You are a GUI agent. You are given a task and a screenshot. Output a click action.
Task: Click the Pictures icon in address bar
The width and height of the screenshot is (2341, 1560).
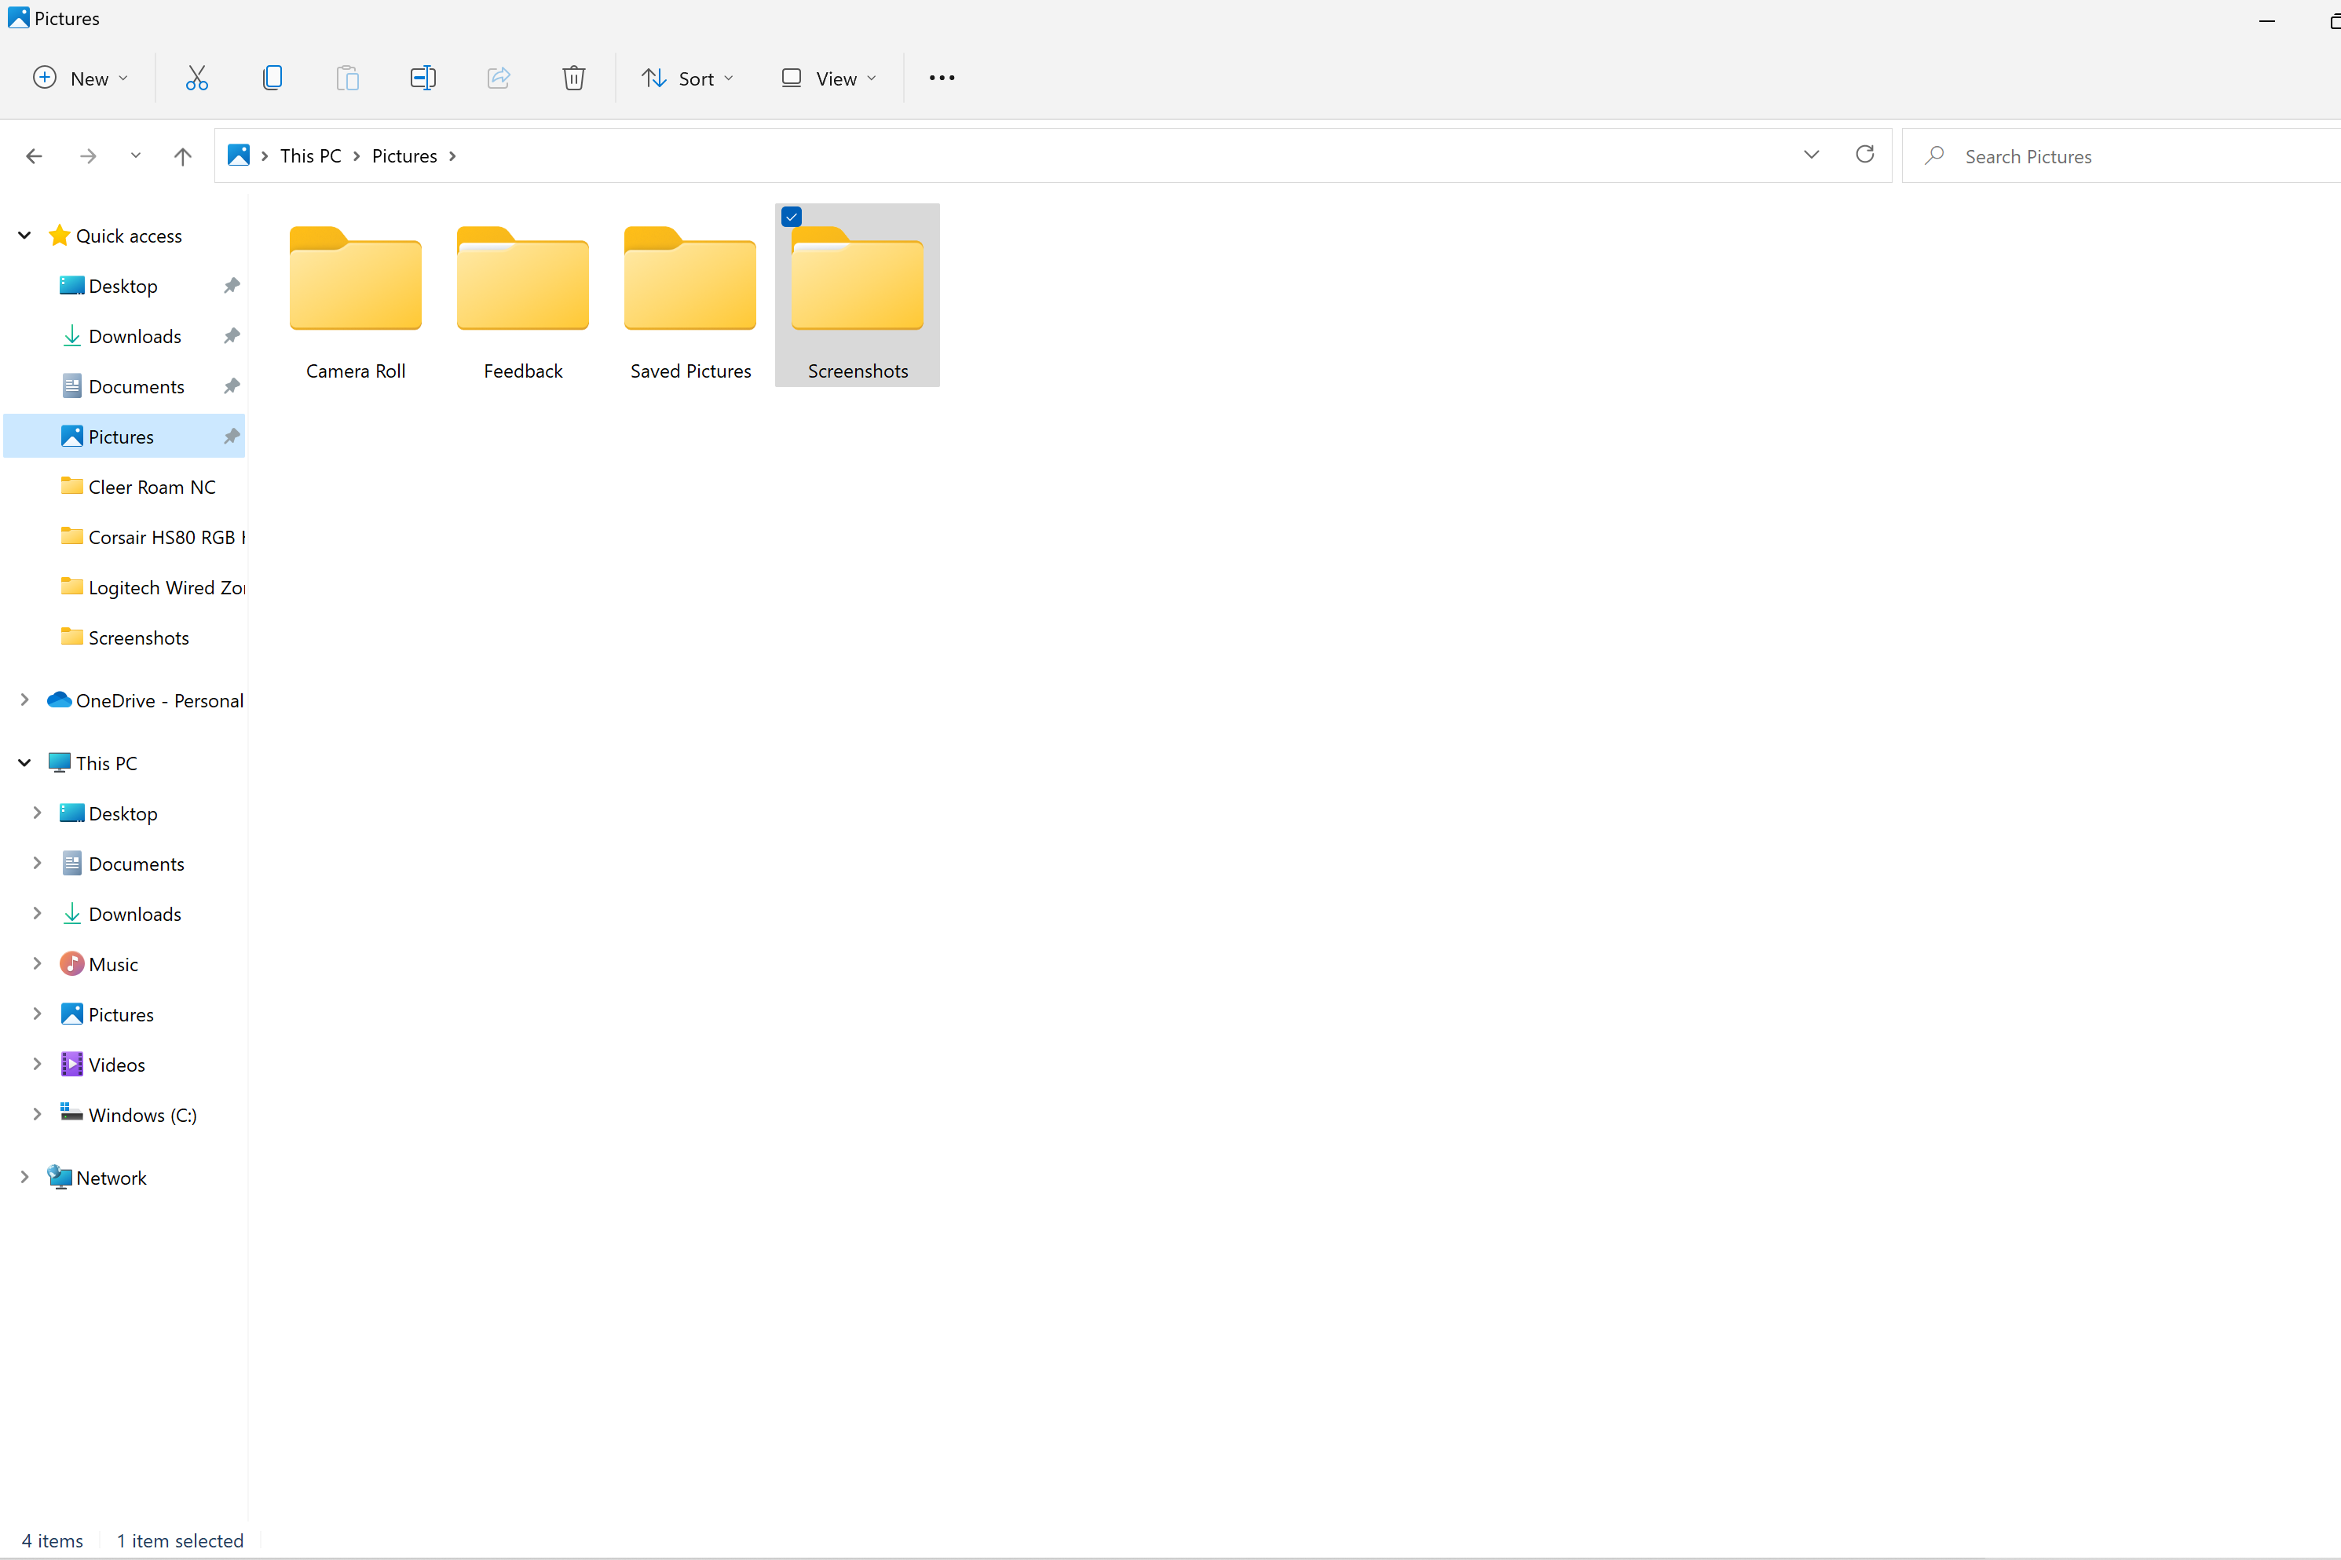[239, 155]
